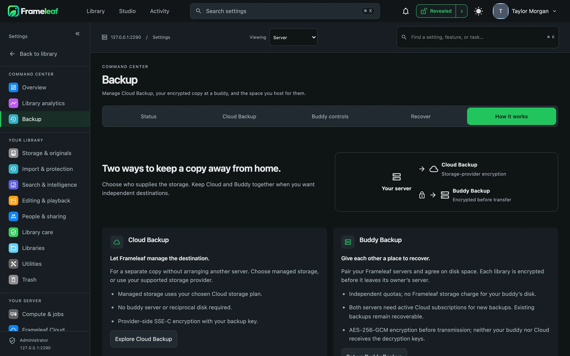Click the Cloud Backup card cloud icon
Viewport: 570px width, 356px height.
tap(117, 242)
